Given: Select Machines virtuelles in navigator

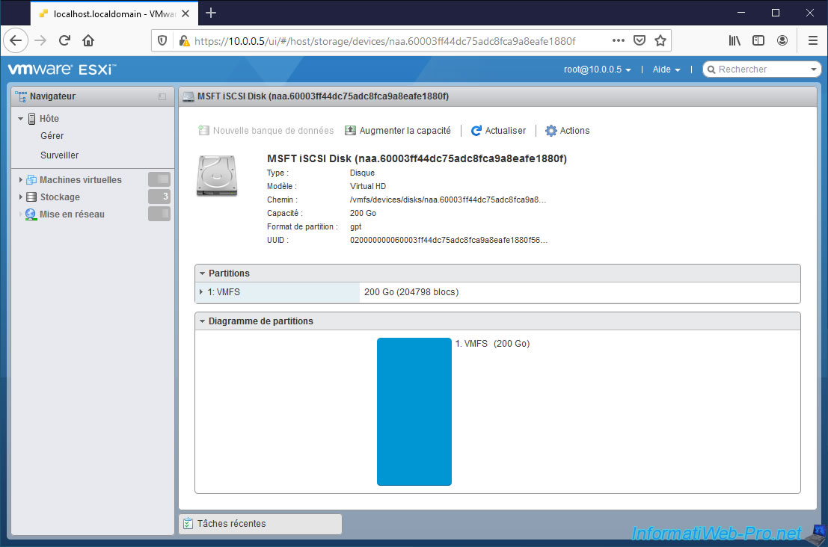Looking at the screenshot, I should [x=80, y=180].
